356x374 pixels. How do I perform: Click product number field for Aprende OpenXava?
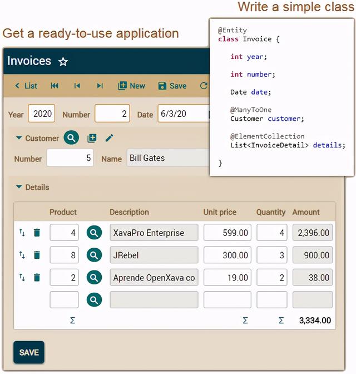(x=64, y=277)
